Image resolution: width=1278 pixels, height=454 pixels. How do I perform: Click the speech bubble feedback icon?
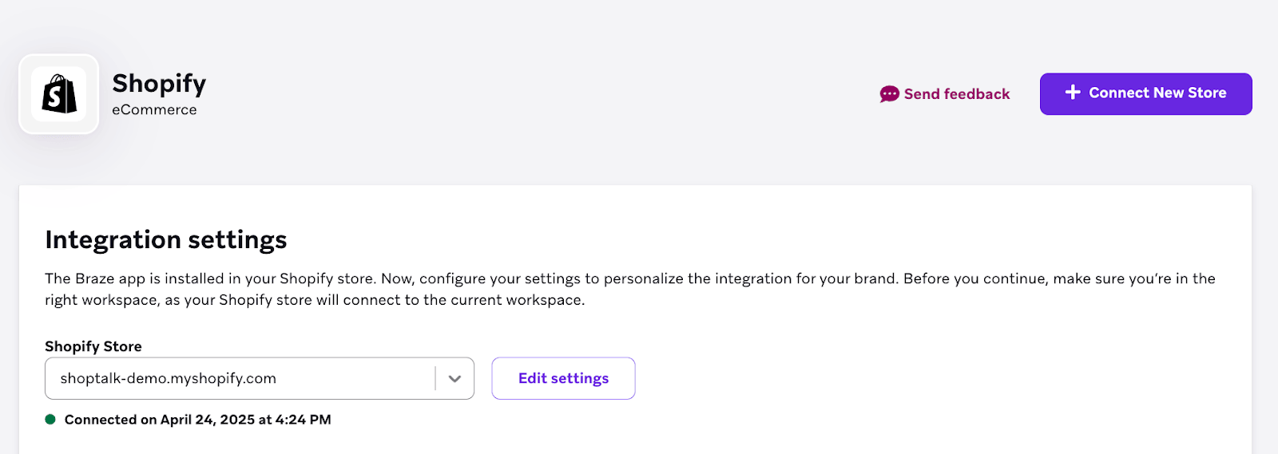(889, 94)
